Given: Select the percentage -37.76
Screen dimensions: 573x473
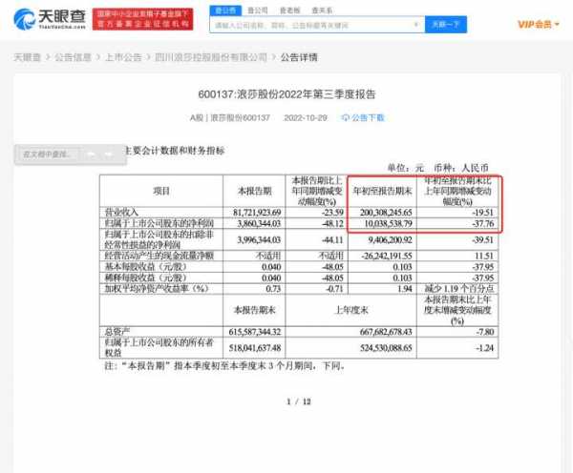Looking at the screenshot, I should pos(482,223).
